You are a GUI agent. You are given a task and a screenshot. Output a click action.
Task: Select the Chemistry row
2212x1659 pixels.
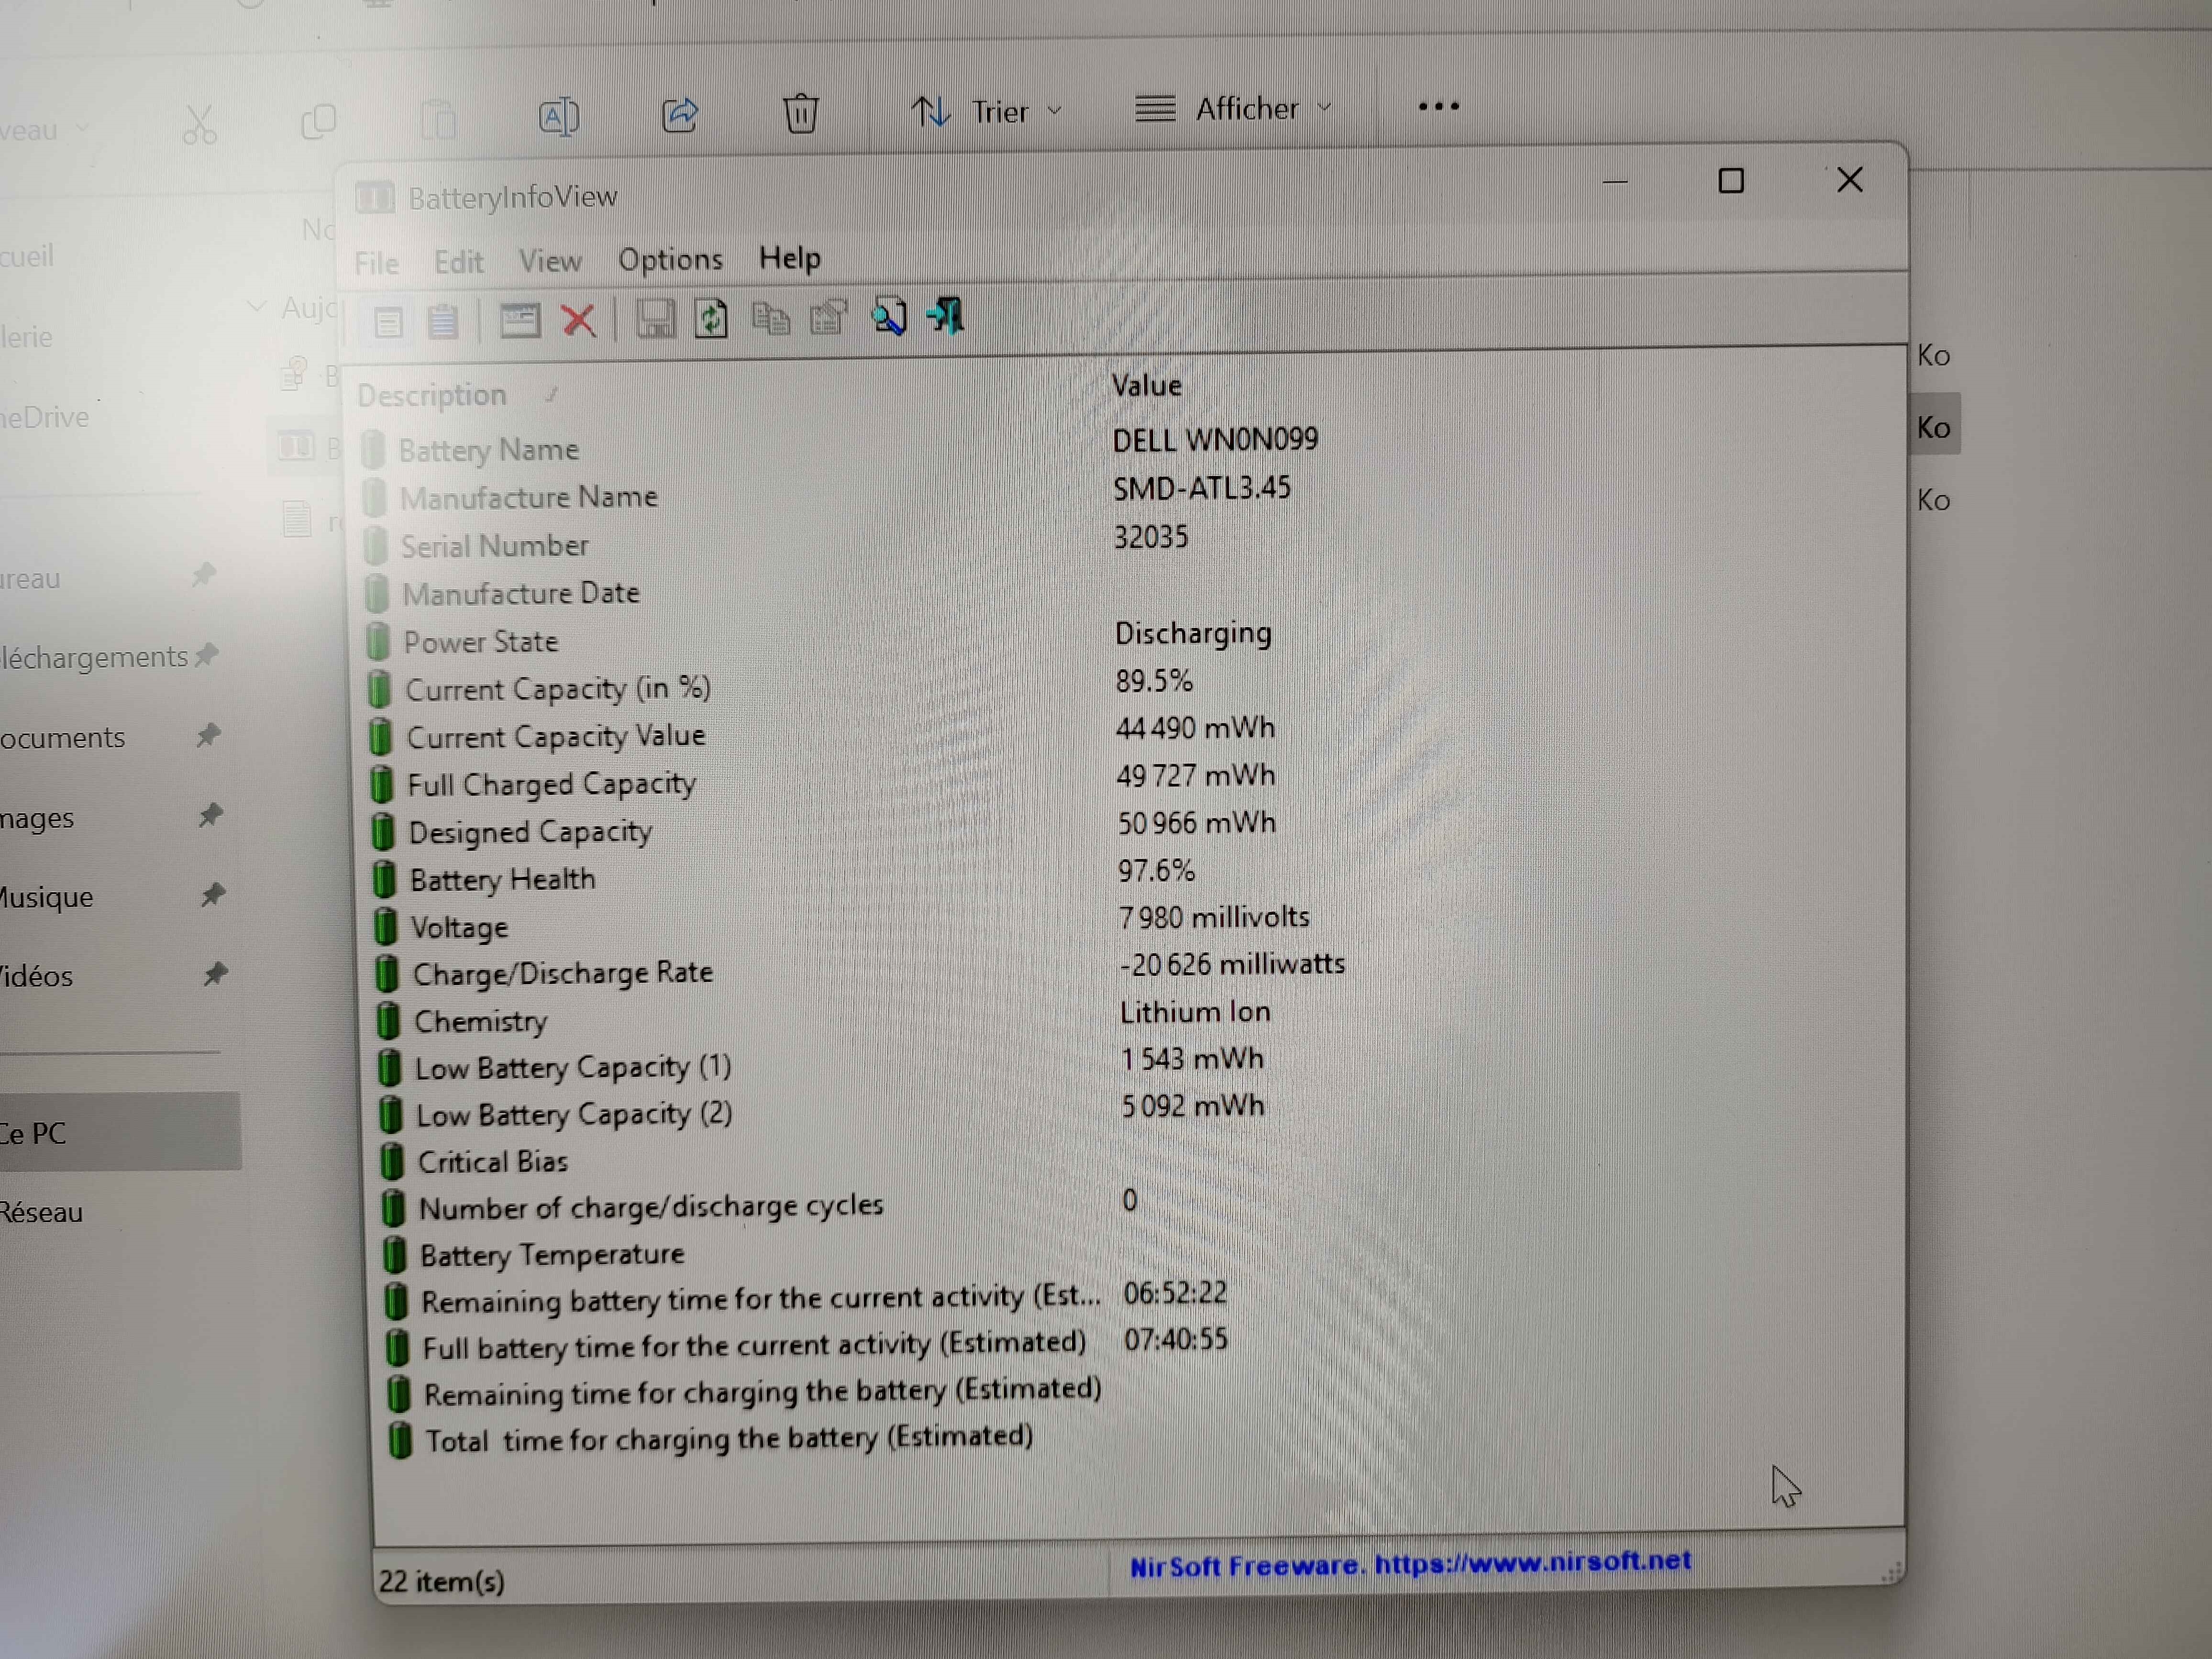[823, 1017]
